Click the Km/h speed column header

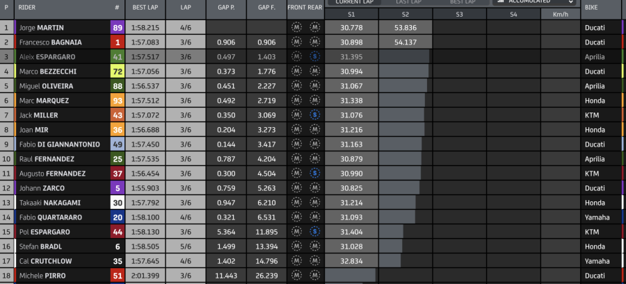click(x=561, y=14)
